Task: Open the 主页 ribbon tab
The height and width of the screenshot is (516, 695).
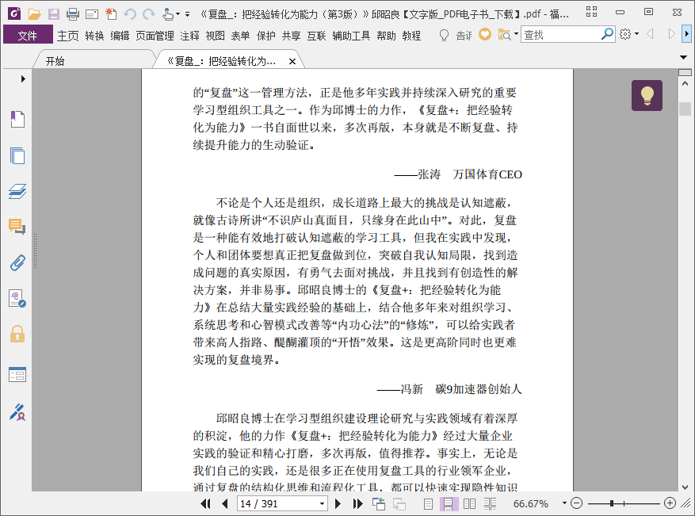Action: point(68,36)
